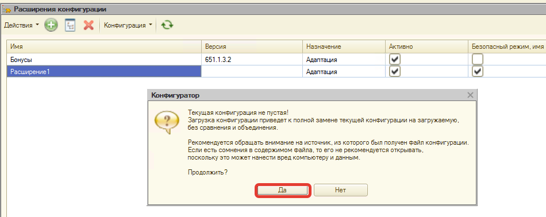Click the Версия column header
Viewport: 546px width, 217px height.
252,46
